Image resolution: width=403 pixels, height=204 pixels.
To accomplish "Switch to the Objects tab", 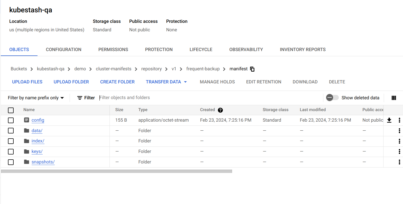I will (19, 50).
